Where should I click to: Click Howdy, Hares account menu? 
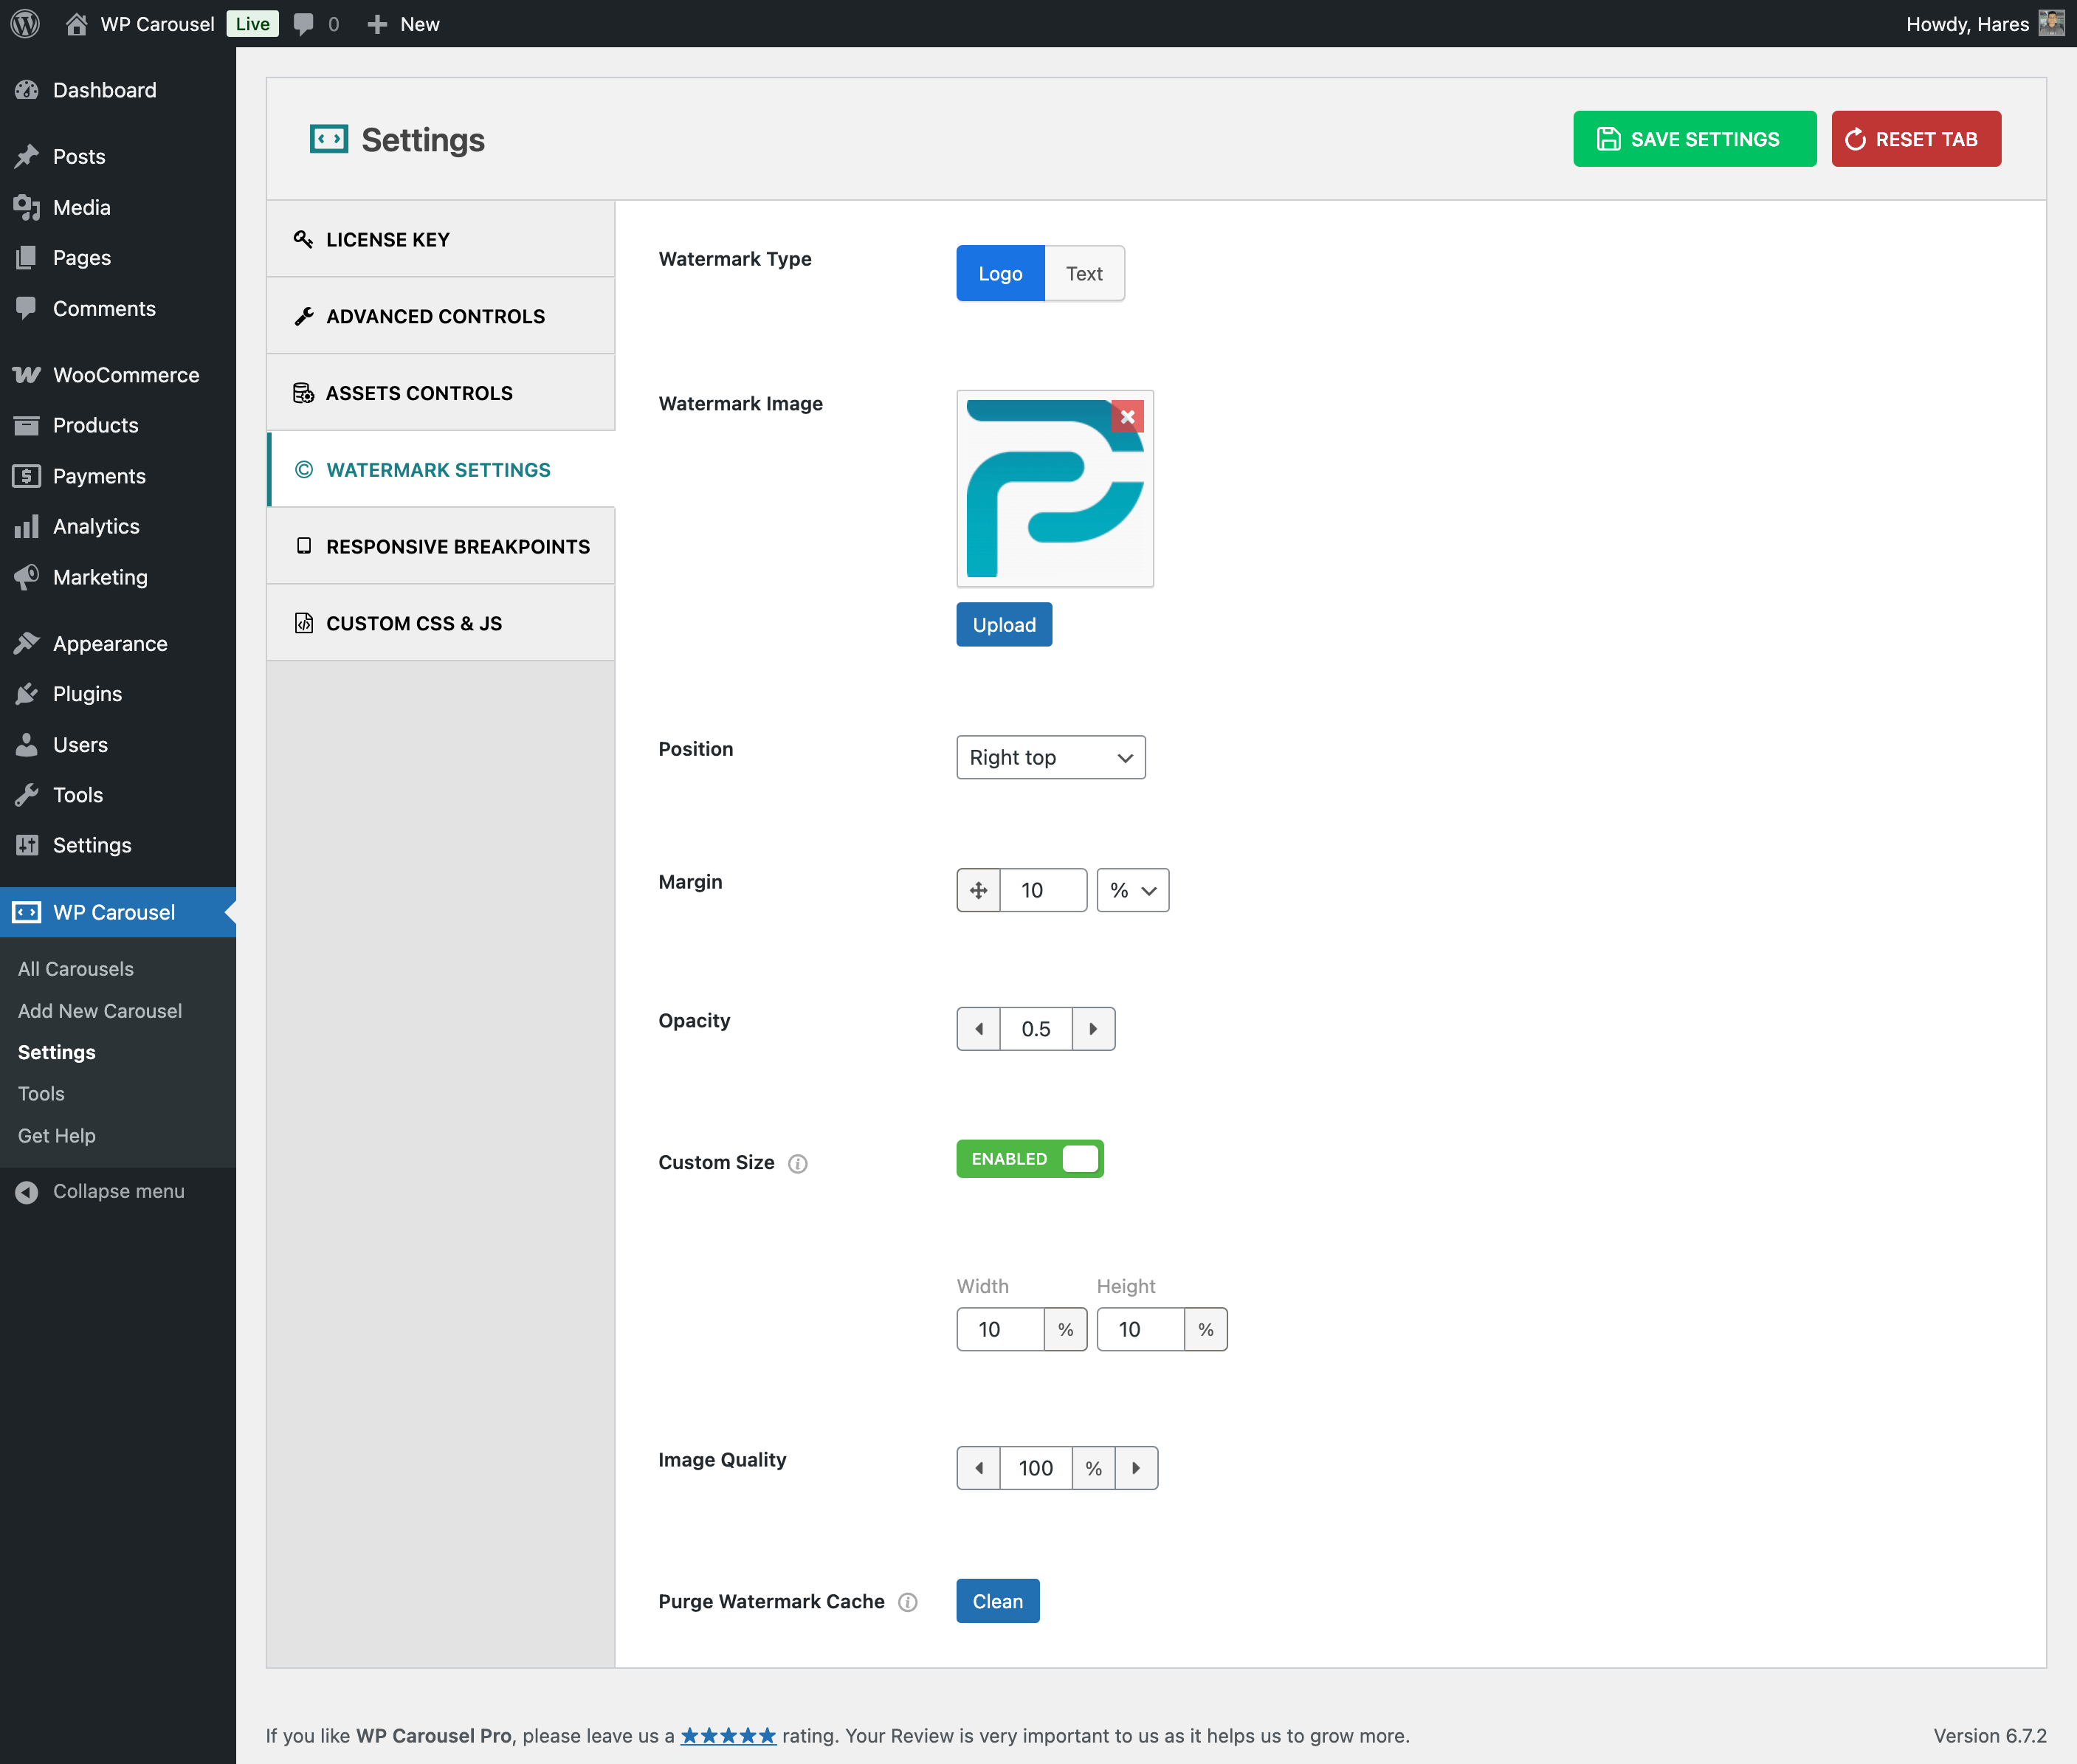1984,24
